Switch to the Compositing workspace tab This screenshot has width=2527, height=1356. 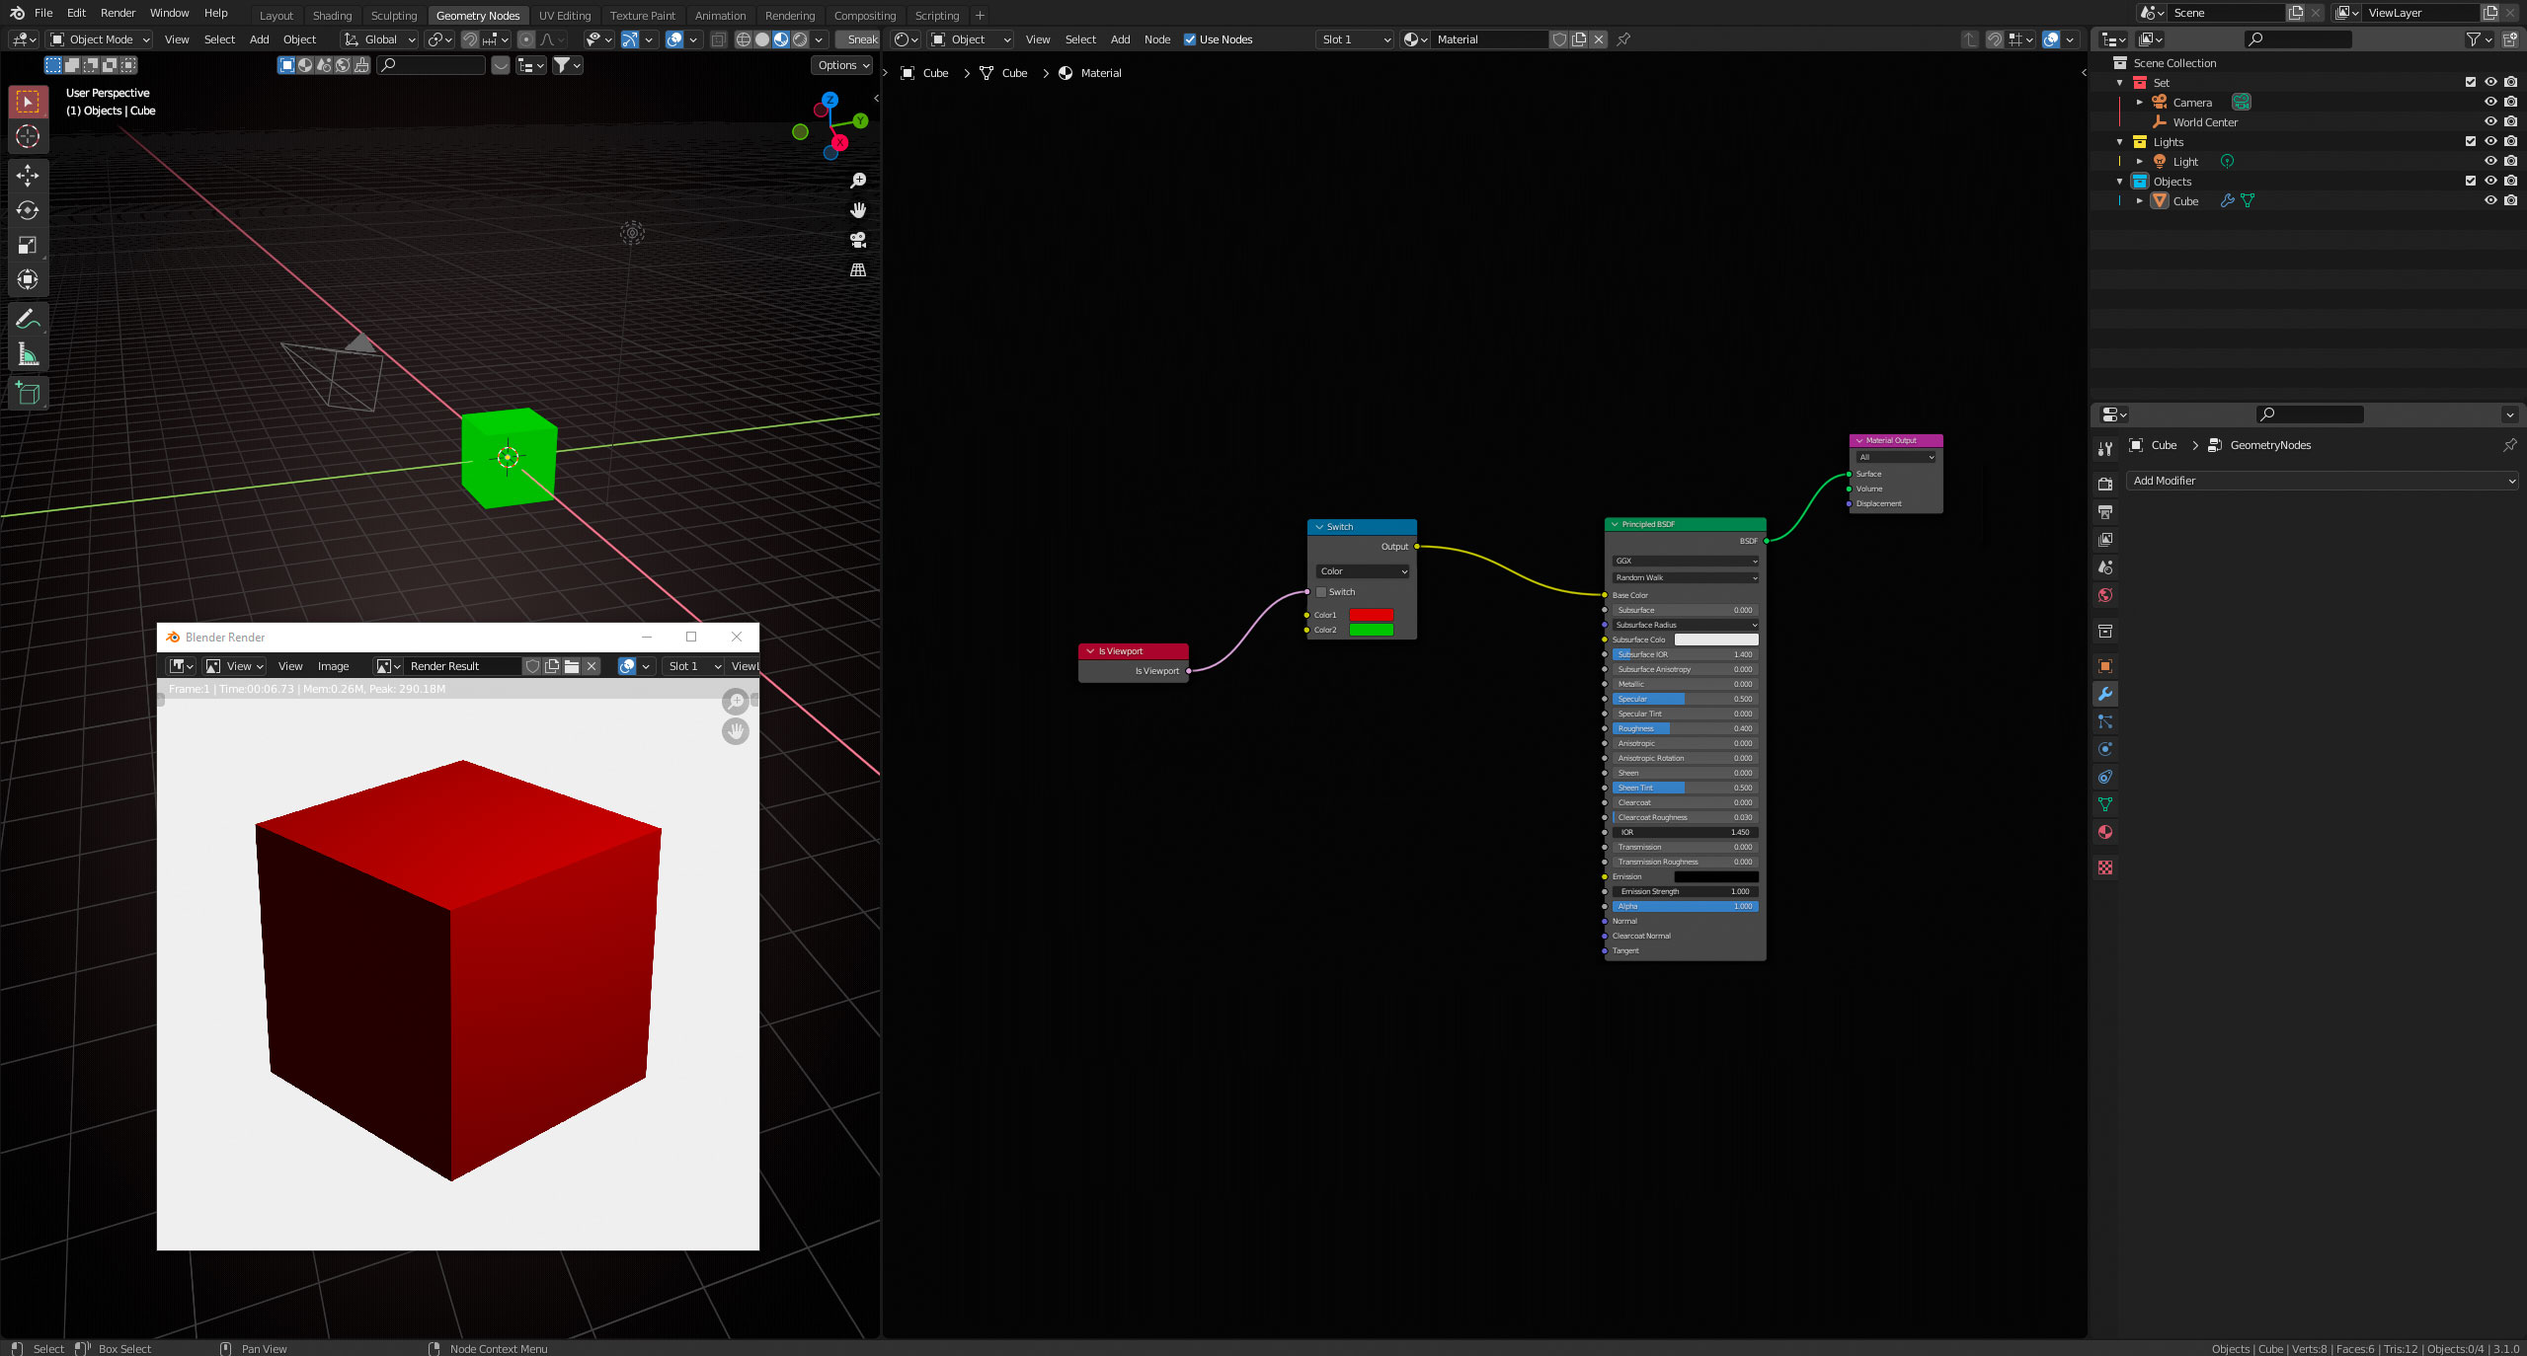point(864,15)
